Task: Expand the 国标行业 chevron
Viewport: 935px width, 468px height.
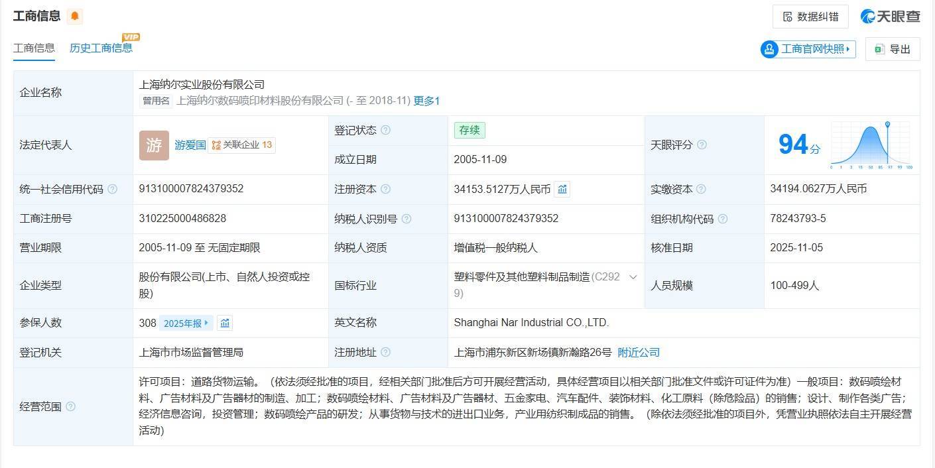Action: [x=633, y=277]
